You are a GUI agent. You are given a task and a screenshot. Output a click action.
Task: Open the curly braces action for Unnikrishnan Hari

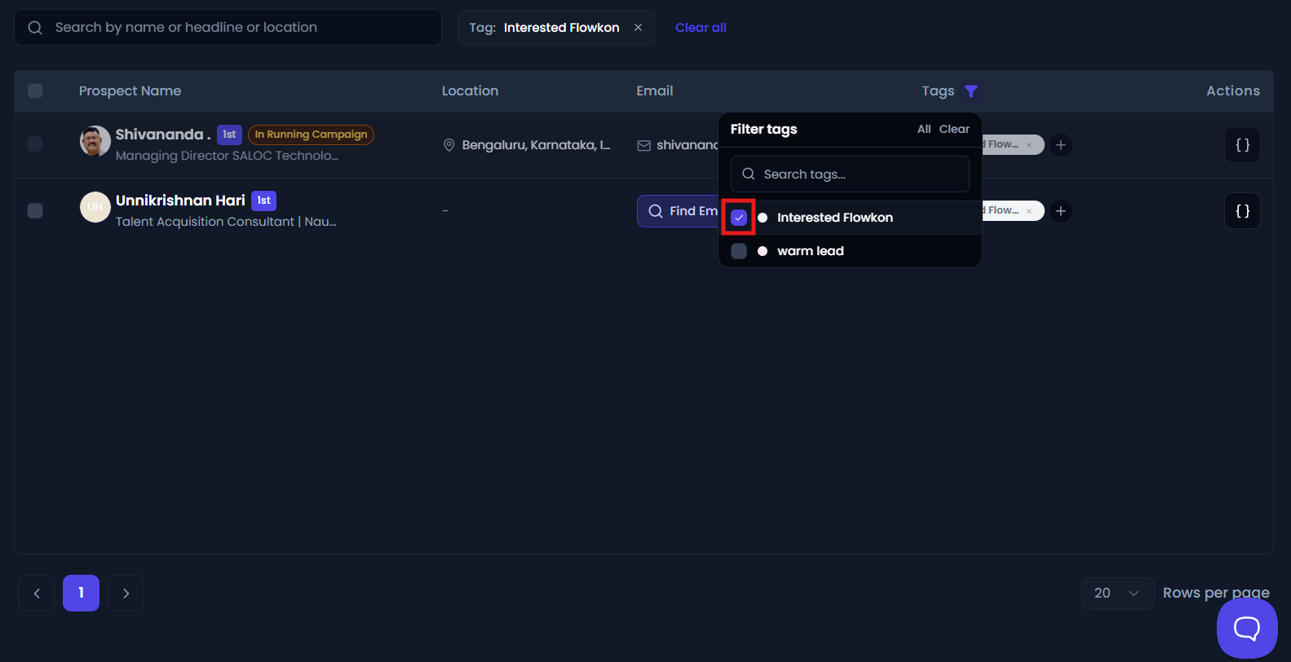[1243, 211]
